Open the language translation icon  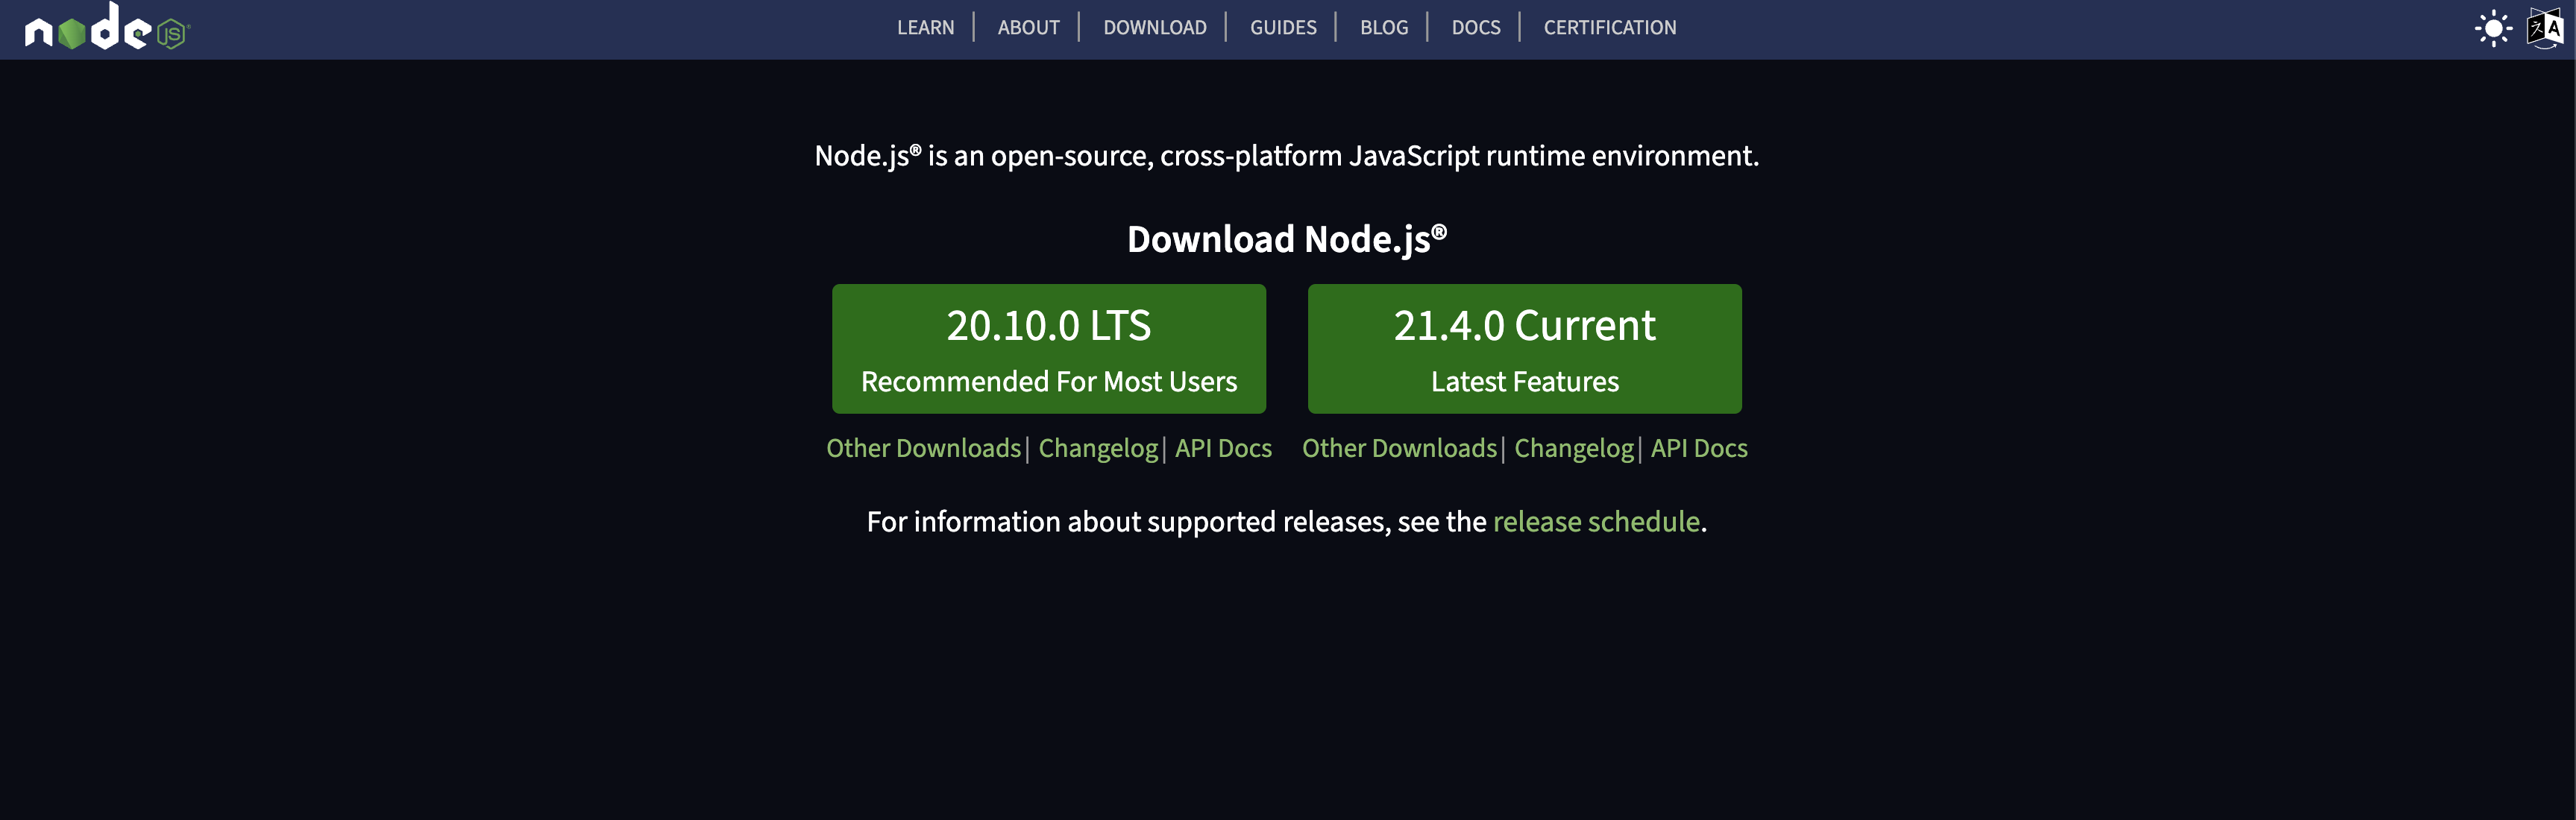pyautogui.click(x=2545, y=28)
